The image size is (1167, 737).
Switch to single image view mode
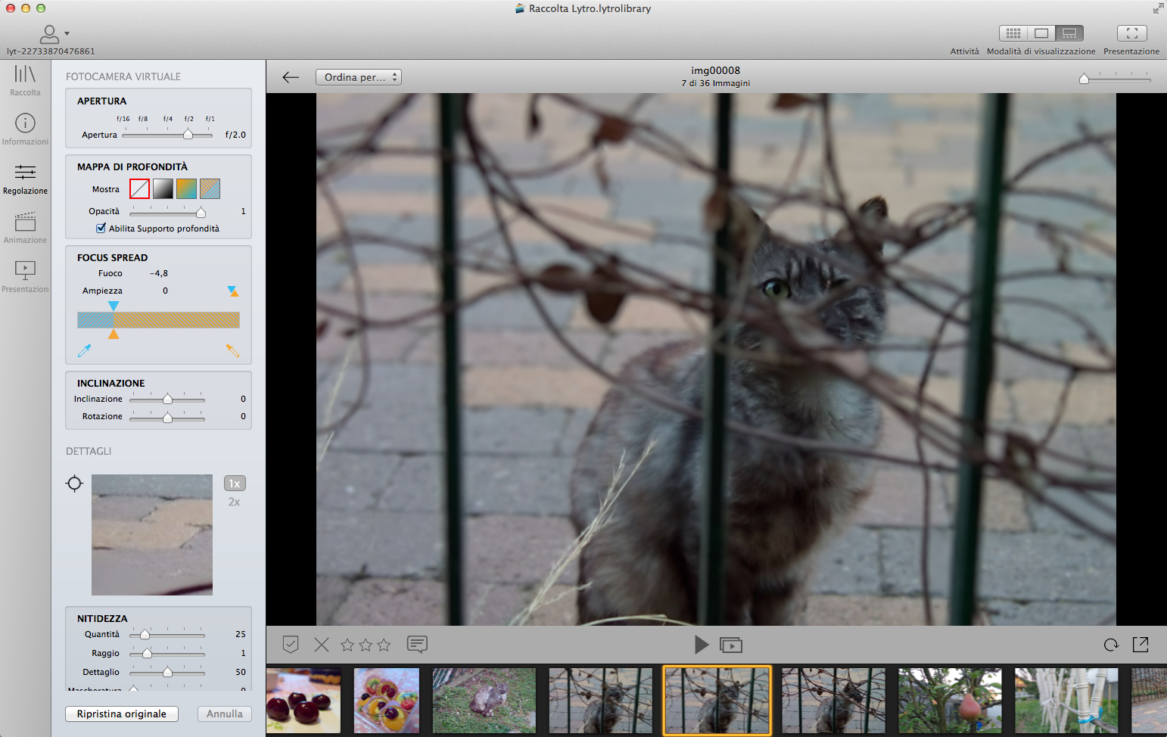[1041, 33]
